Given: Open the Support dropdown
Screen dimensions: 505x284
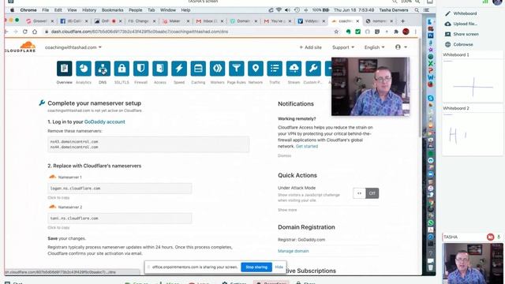Looking at the screenshot, I should (x=343, y=47).
